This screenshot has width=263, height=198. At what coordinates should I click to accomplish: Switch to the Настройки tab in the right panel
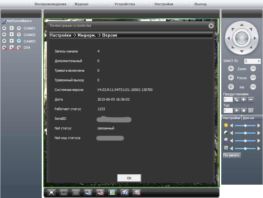231,118
